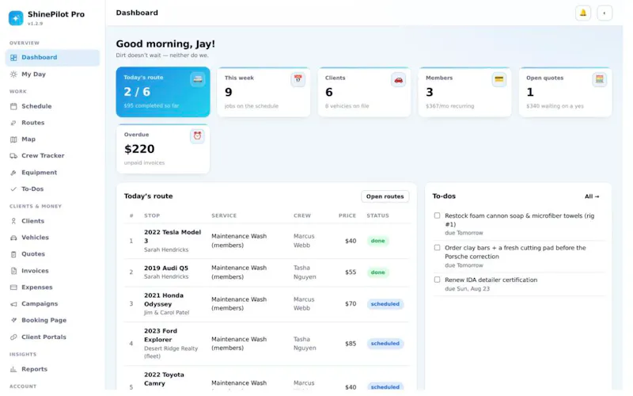Click the Reports bar chart icon
The width and height of the screenshot is (633, 396).
pos(13,369)
